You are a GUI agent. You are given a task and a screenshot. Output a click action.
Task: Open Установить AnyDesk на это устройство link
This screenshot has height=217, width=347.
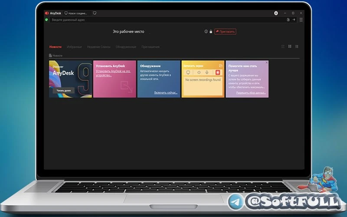coord(113,73)
